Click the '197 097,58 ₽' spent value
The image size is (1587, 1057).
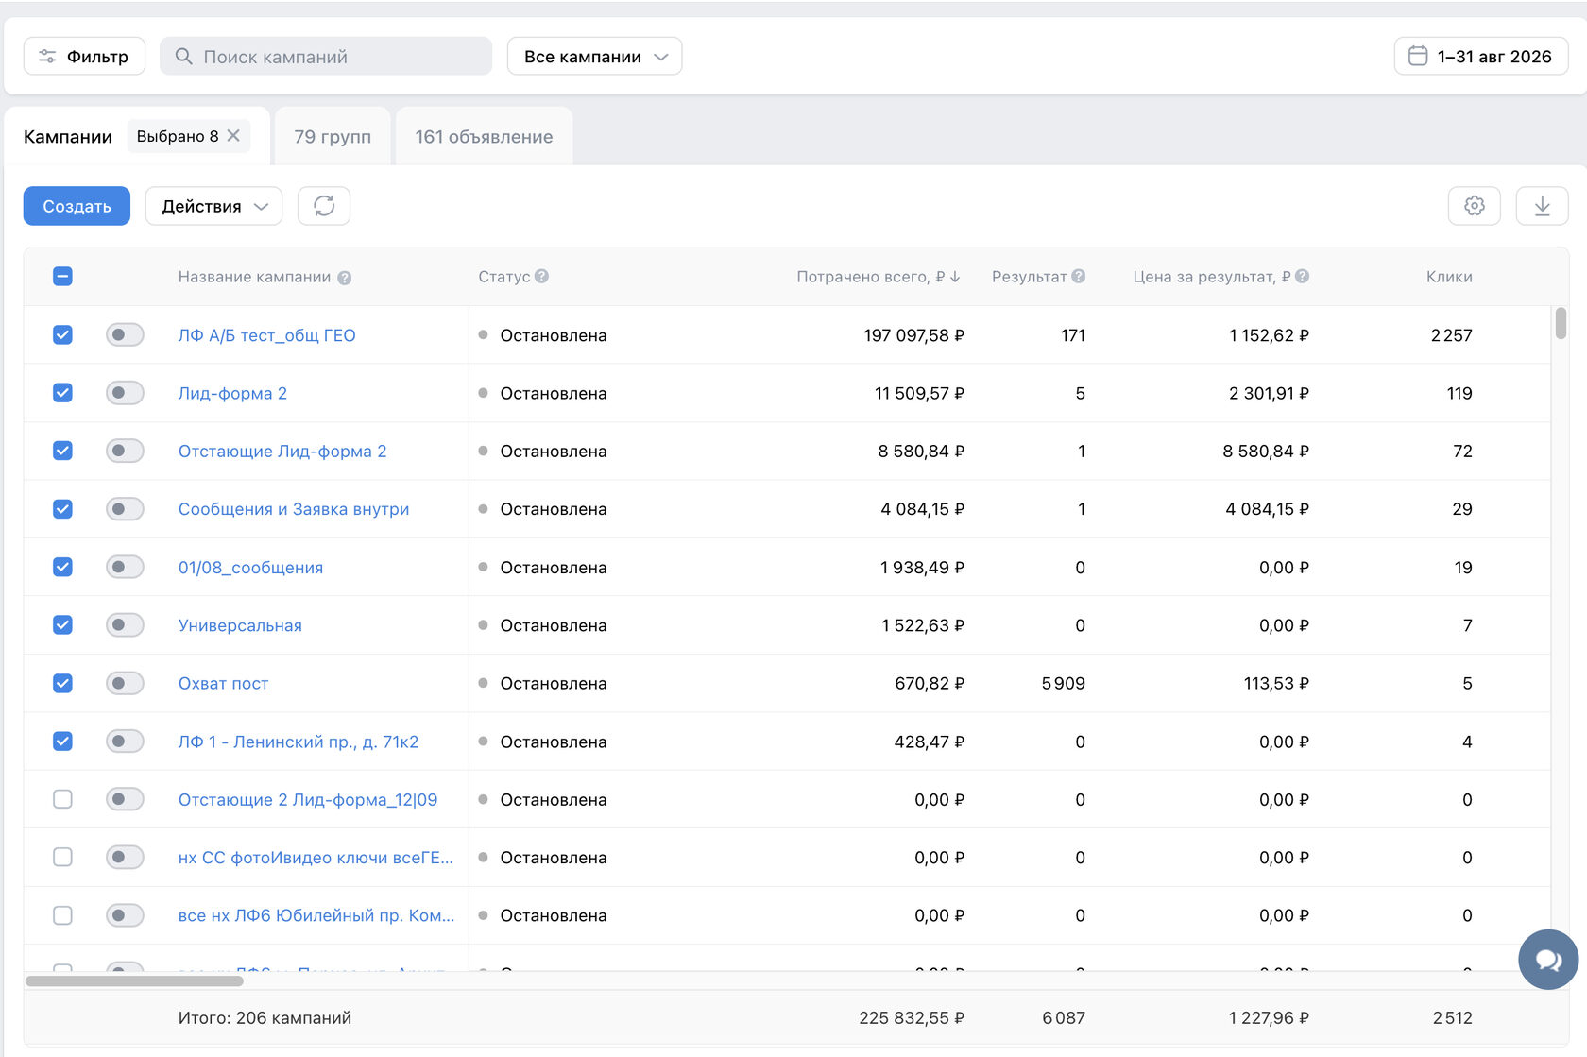click(913, 335)
